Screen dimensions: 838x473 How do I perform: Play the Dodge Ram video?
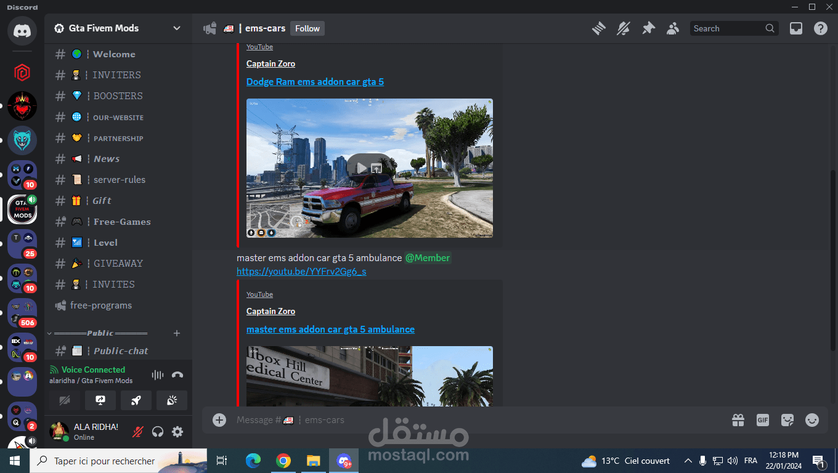(x=361, y=168)
